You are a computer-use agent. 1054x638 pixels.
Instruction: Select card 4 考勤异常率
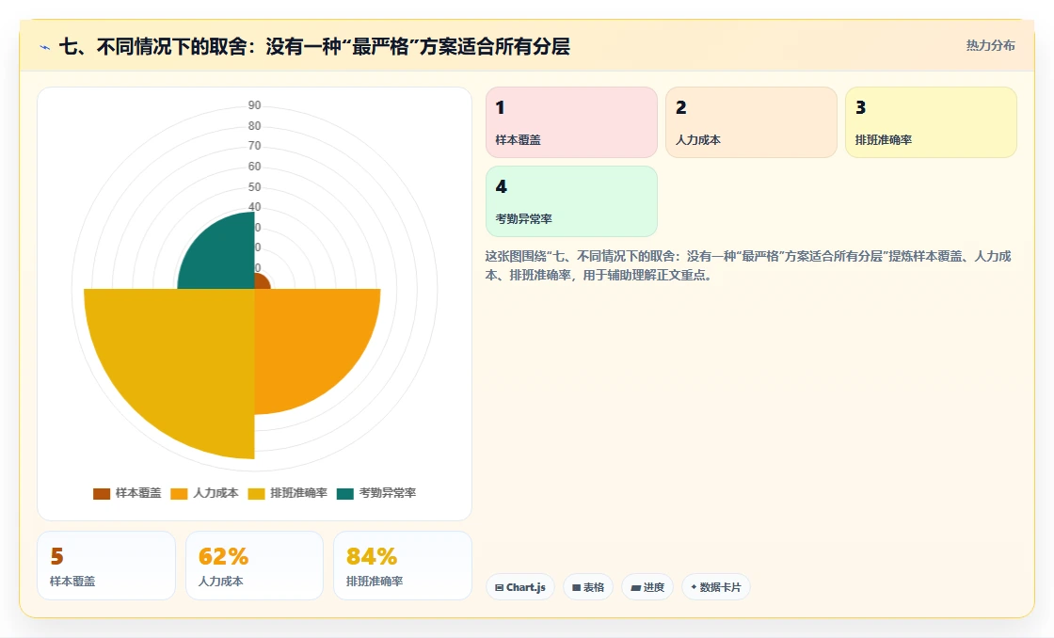pyautogui.click(x=571, y=201)
